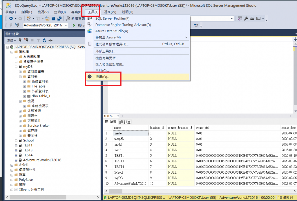Image resolution: width=297 pixels, height=201 pixels.
Task: Collapse the myDB database node
Action: (16, 67)
